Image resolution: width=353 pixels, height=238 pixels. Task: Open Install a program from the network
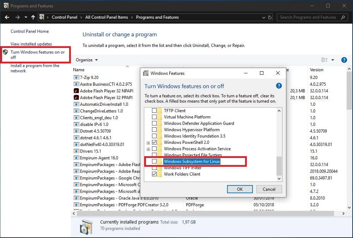click(x=35, y=68)
